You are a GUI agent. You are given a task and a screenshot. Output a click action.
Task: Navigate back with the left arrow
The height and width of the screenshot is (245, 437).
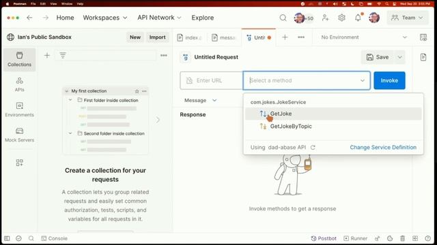(x=29, y=18)
